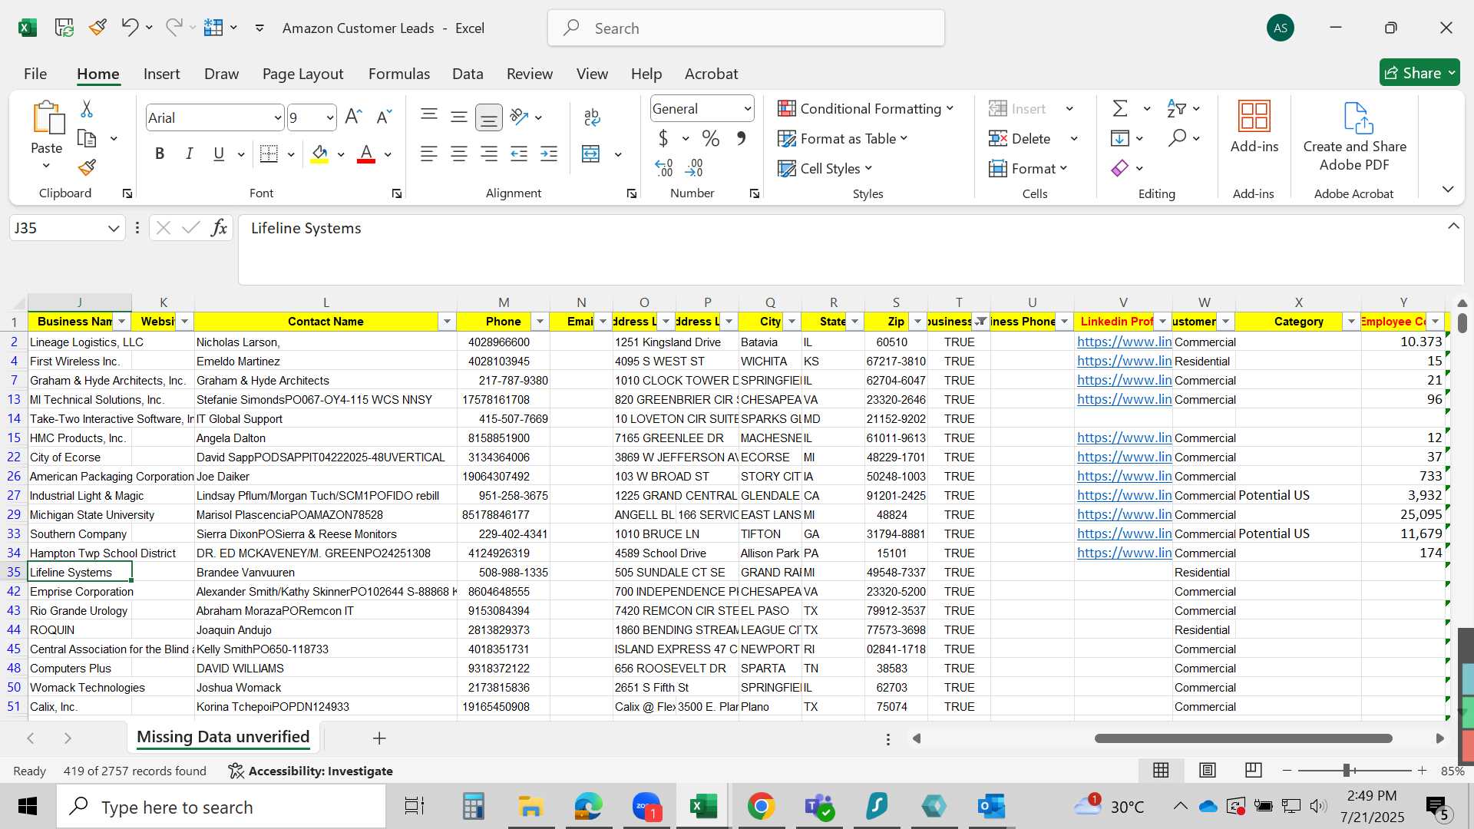Screen dimensions: 1474x829
Task: Click the Share button
Action: pyautogui.click(x=1419, y=73)
